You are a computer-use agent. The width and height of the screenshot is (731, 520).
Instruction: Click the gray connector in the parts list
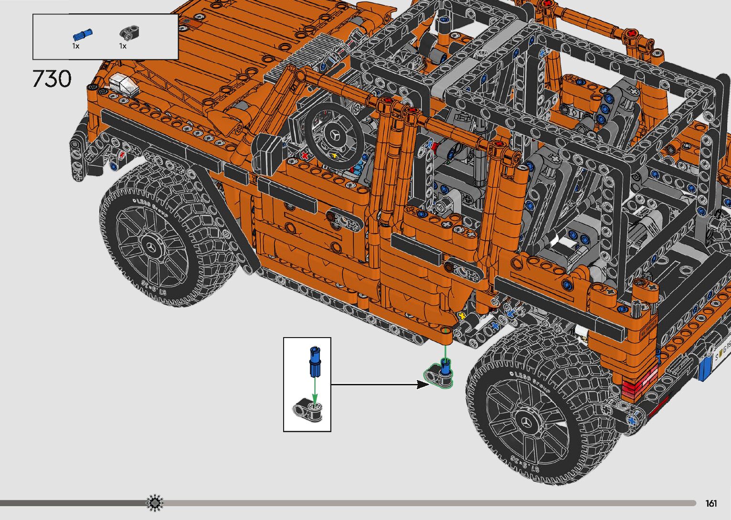128,32
